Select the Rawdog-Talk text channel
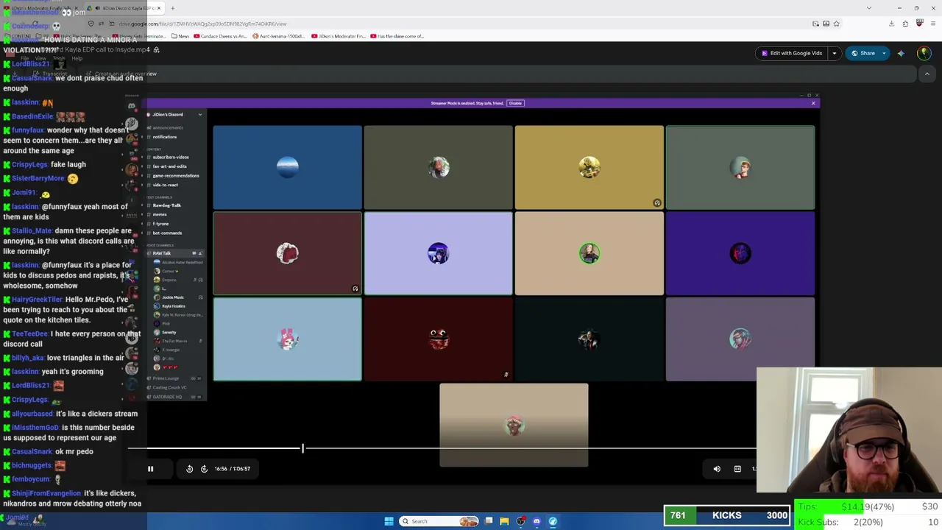 pyautogui.click(x=166, y=205)
